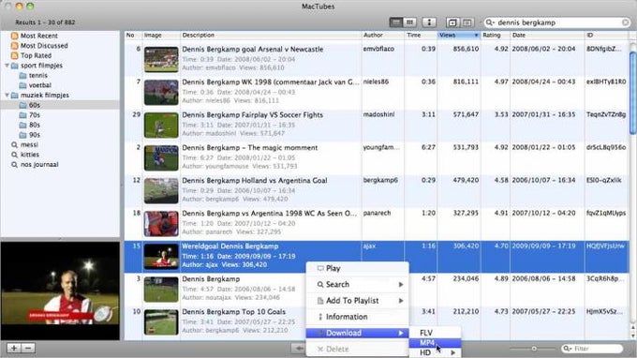The image size is (637, 358).
Task: Click the Argentina 1998 WC thumbnail
Action: point(161,224)
